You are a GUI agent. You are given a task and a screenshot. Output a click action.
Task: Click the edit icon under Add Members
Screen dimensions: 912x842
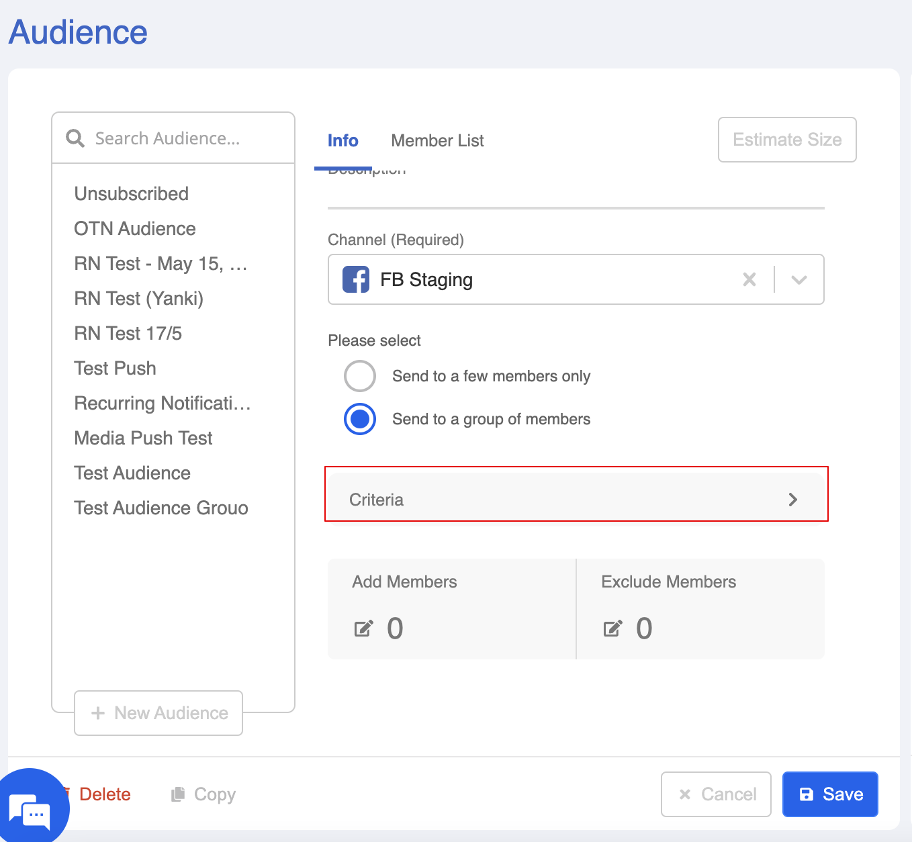pyautogui.click(x=363, y=628)
